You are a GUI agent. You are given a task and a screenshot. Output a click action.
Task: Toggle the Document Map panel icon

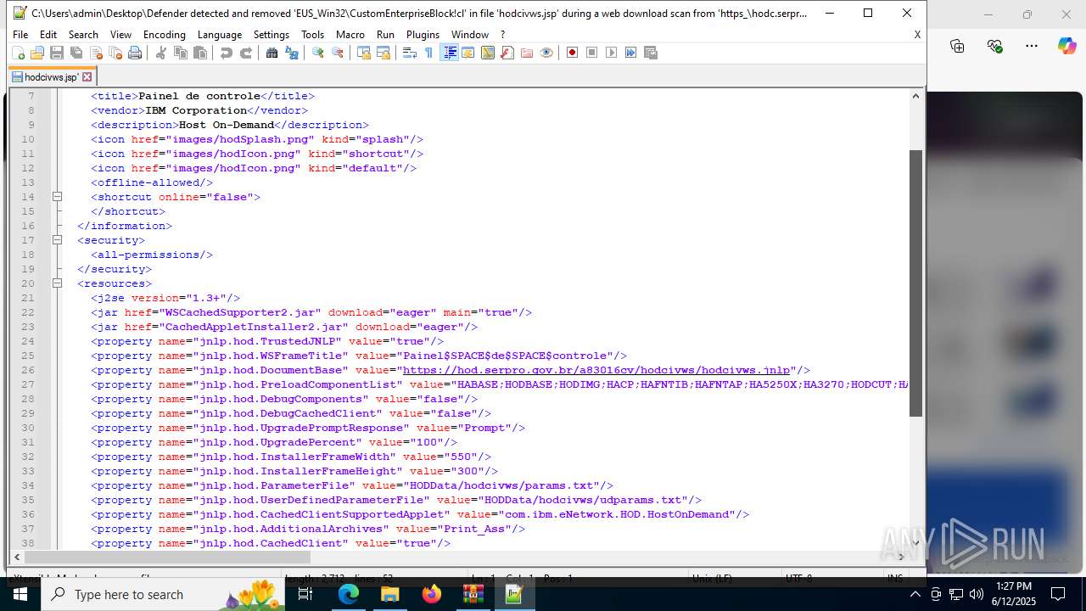487,53
